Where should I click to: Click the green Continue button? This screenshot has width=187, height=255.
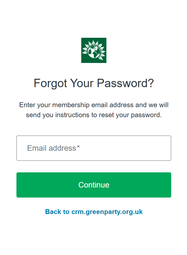pos(94,185)
